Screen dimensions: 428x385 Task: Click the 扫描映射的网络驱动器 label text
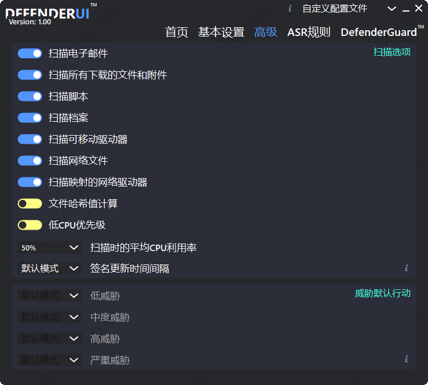(x=98, y=182)
